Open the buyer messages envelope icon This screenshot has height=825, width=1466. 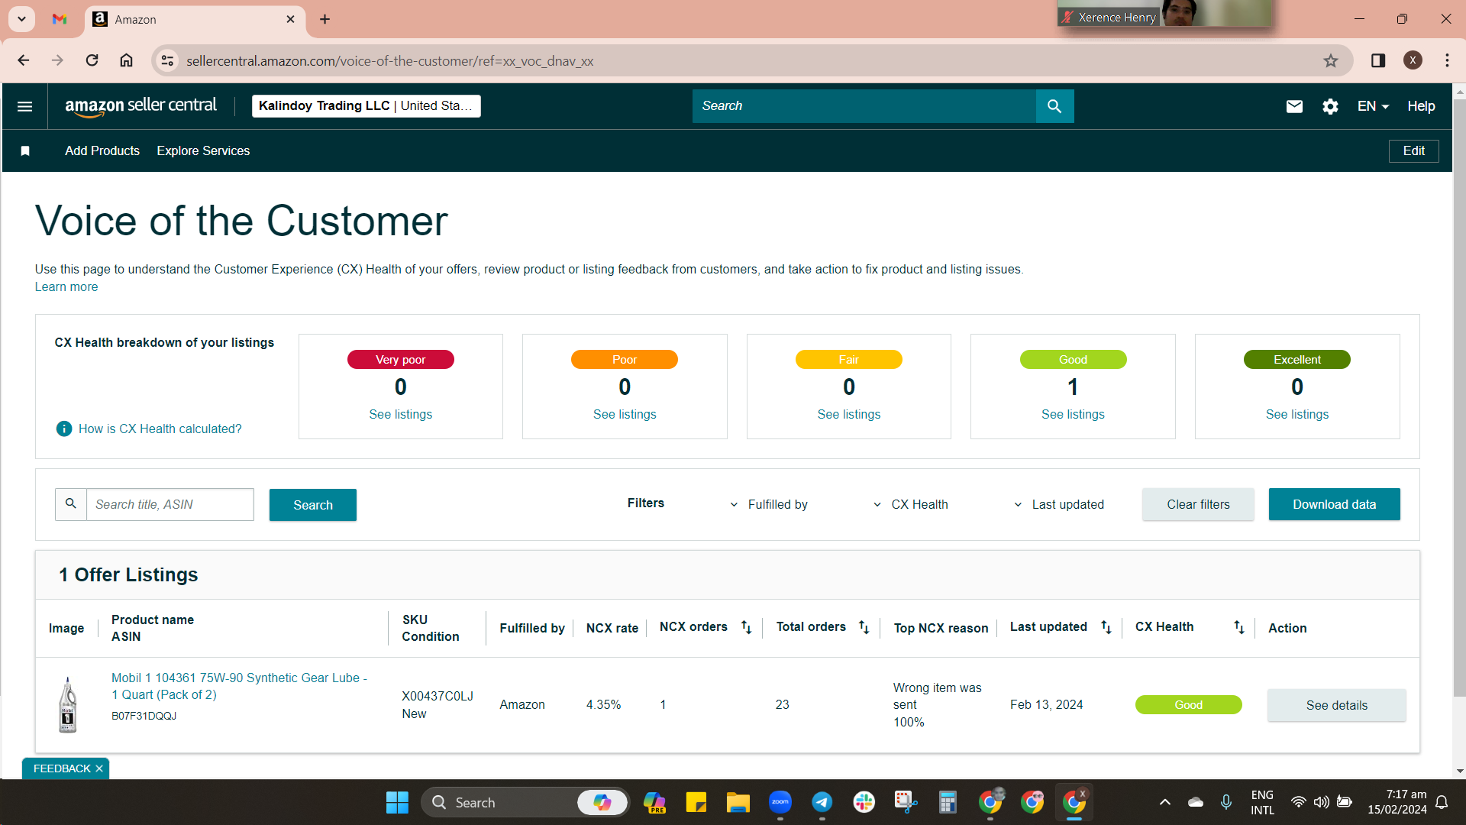tap(1294, 106)
